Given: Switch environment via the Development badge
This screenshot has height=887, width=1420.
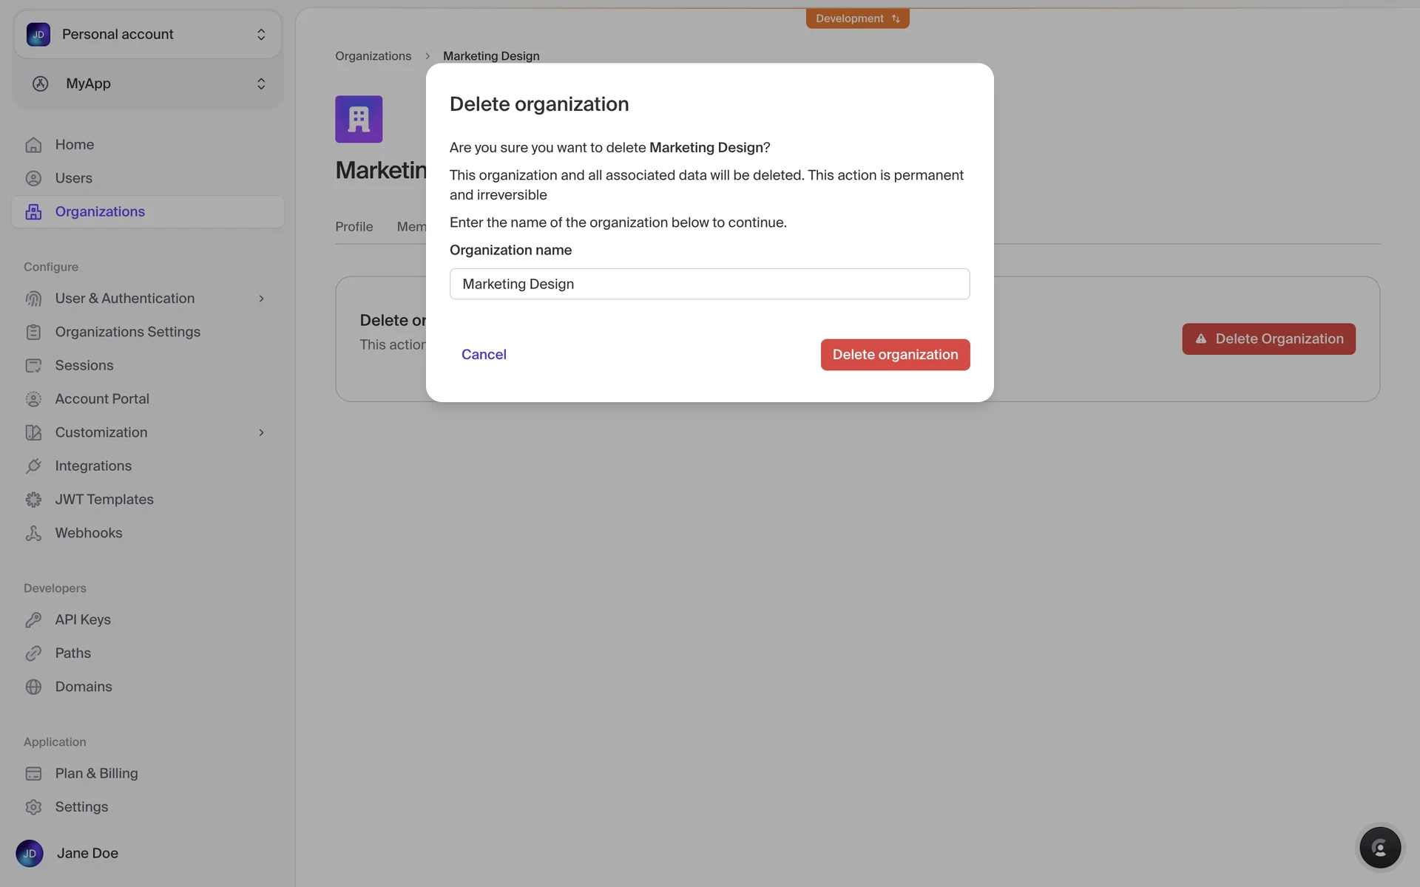Looking at the screenshot, I should coord(857,18).
